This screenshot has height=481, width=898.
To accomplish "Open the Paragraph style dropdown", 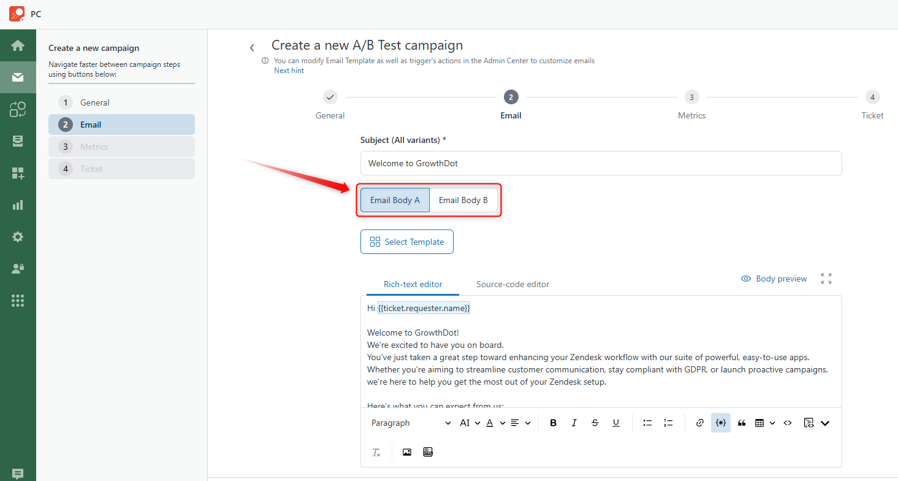I will pyautogui.click(x=411, y=423).
